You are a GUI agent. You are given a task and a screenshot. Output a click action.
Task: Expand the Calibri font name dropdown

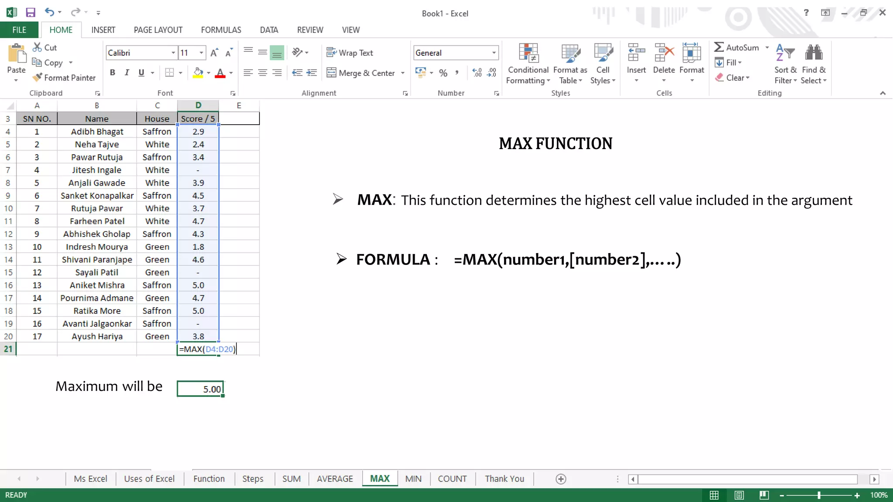pyautogui.click(x=173, y=53)
